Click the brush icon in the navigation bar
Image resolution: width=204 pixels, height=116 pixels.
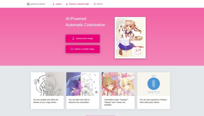pos(67,4)
